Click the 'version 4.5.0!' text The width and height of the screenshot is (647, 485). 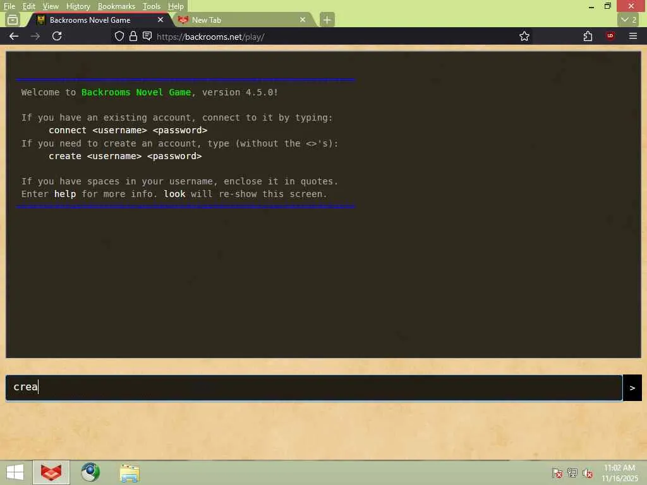240,92
